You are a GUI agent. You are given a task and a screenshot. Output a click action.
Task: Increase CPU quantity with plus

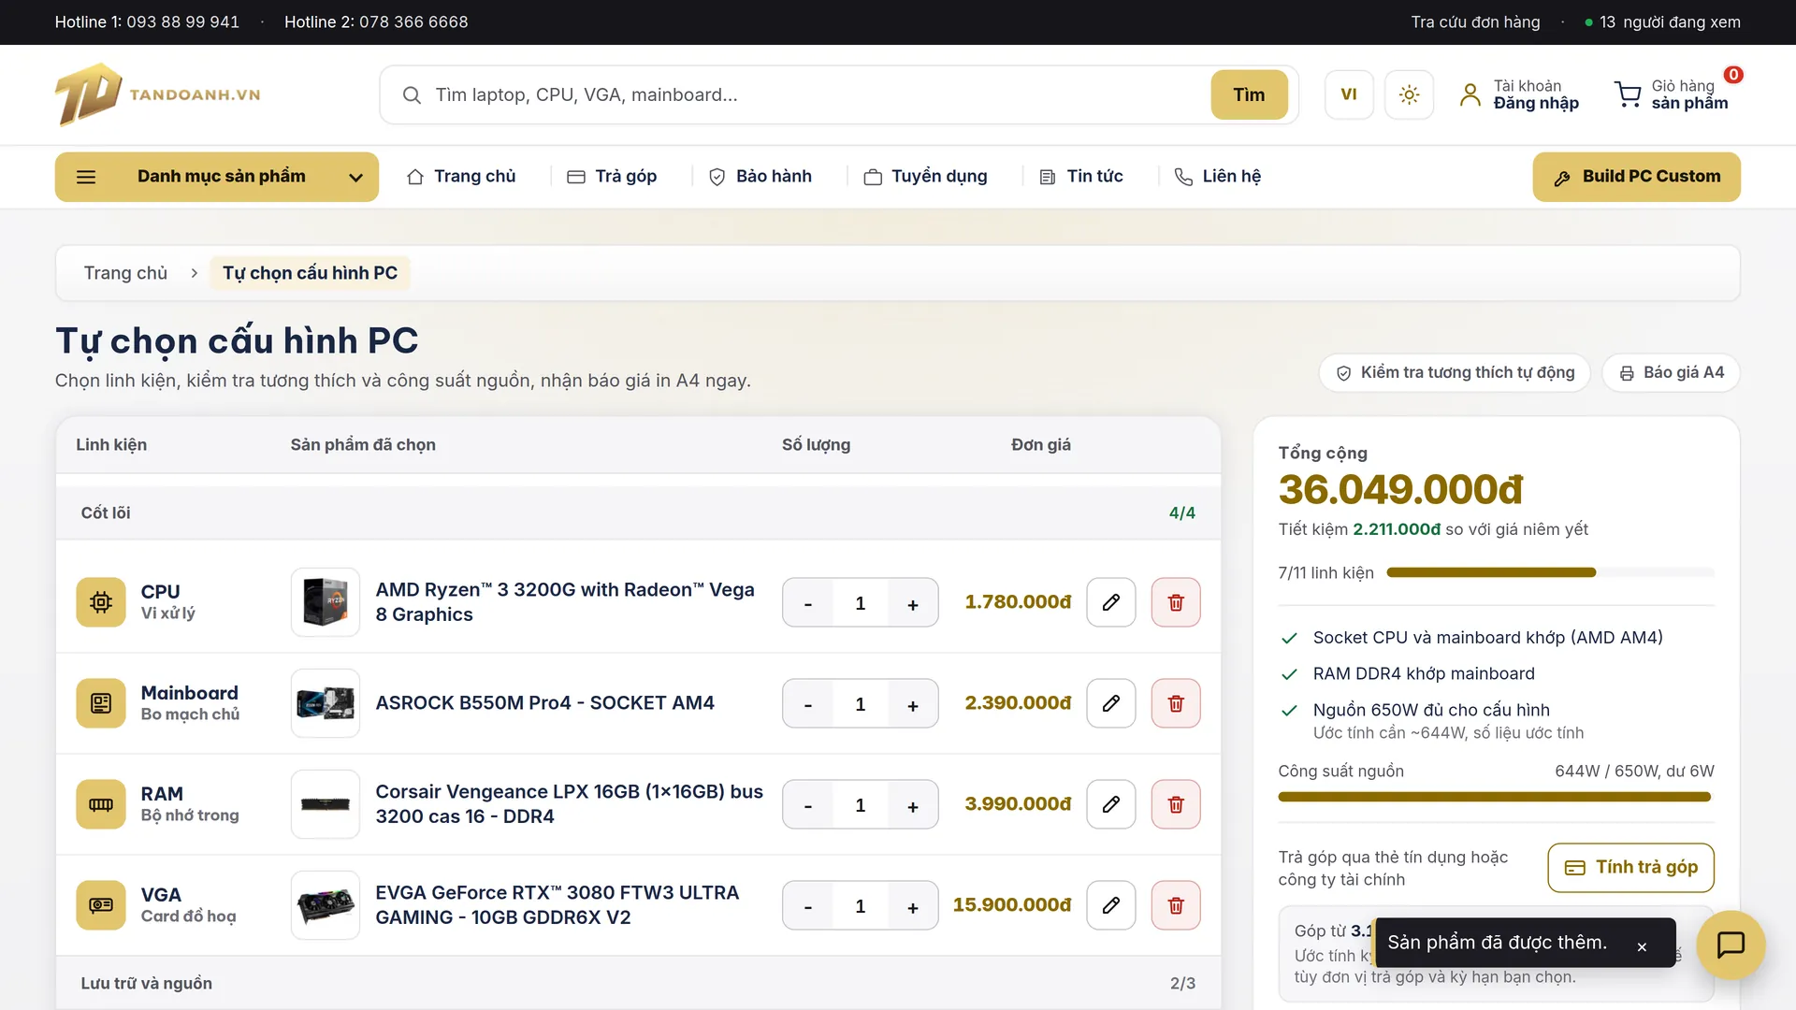[913, 604]
